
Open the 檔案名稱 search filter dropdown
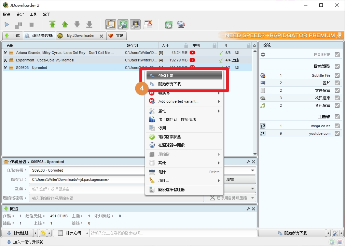[x=71, y=233]
